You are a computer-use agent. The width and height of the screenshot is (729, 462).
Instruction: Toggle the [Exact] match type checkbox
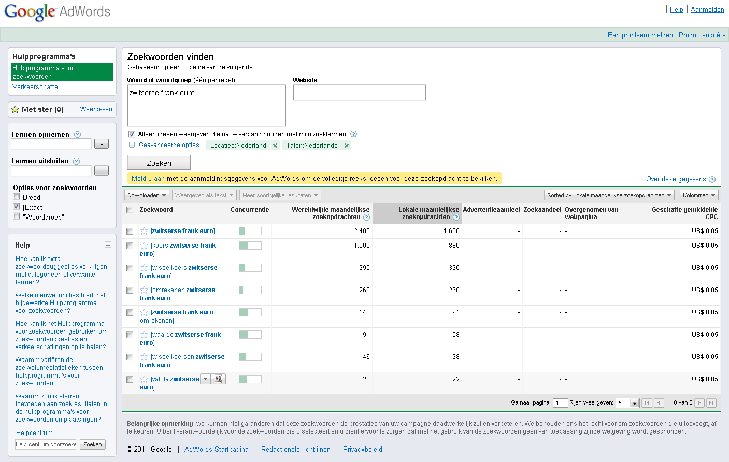pos(17,207)
